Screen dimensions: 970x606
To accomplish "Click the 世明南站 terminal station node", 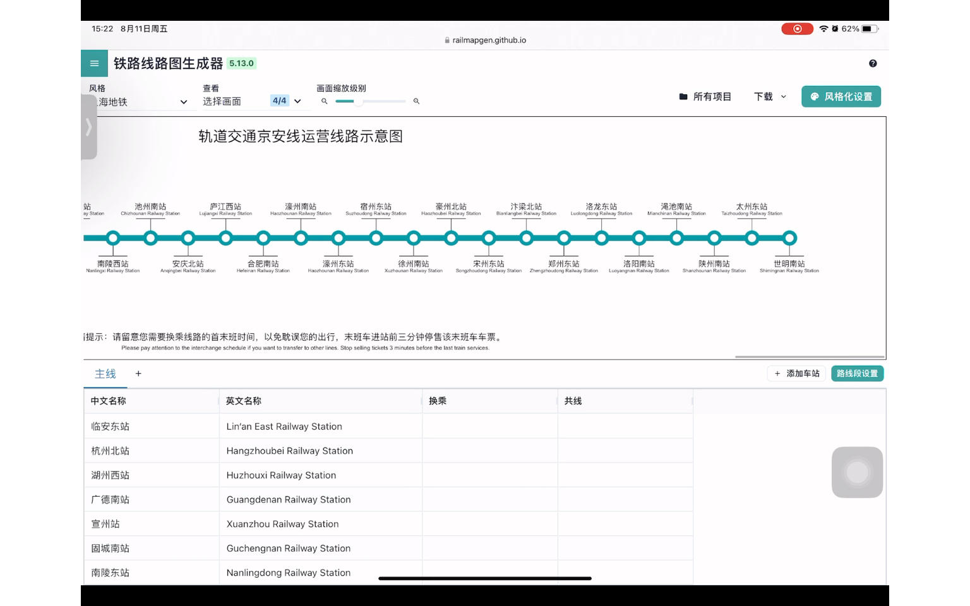I will (789, 238).
